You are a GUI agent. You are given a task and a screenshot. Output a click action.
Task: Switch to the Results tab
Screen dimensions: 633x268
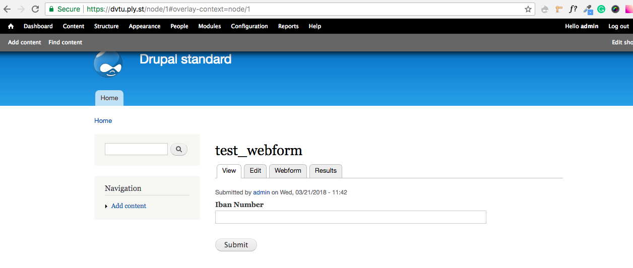(x=326, y=171)
